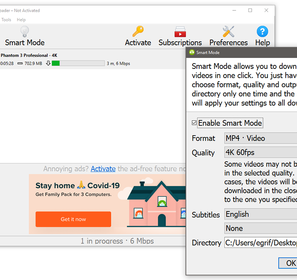Open the Tools menu
This screenshot has height=280, width=297.
pyautogui.click(x=6, y=20)
